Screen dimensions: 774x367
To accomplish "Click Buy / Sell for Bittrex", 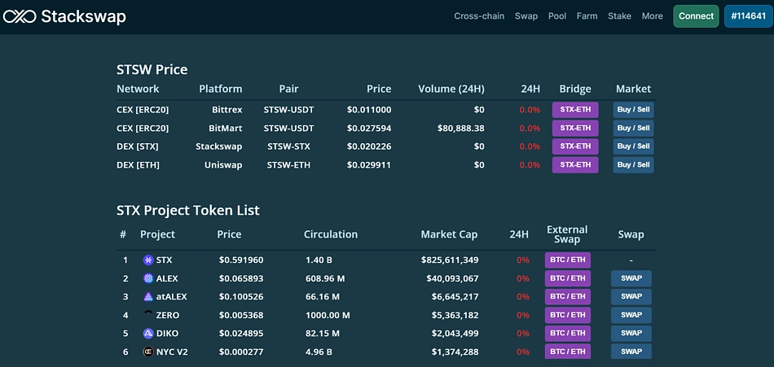I will (633, 110).
